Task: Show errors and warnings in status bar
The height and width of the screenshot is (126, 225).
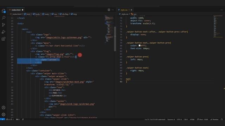Action: tap(10, 119)
